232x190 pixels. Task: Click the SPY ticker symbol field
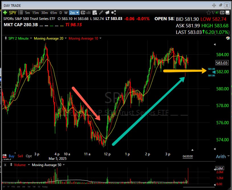13,13
